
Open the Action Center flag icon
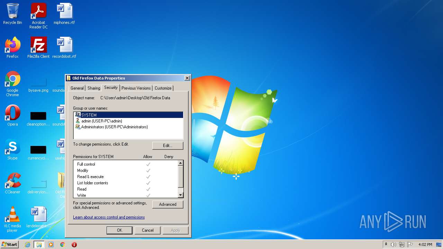[x=410, y=245]
